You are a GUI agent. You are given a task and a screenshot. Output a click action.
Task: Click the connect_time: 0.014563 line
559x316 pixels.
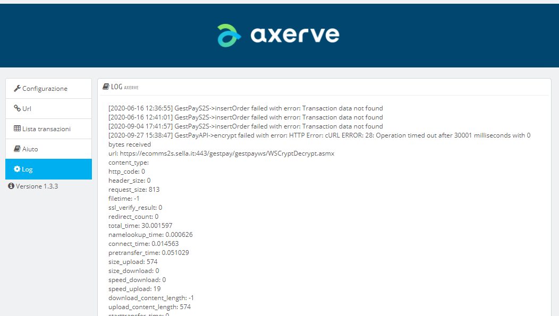point(143,244)
